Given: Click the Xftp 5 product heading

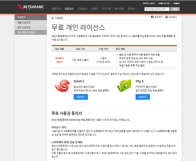Looking at the screenshot, I should click(x=139, y=81).
